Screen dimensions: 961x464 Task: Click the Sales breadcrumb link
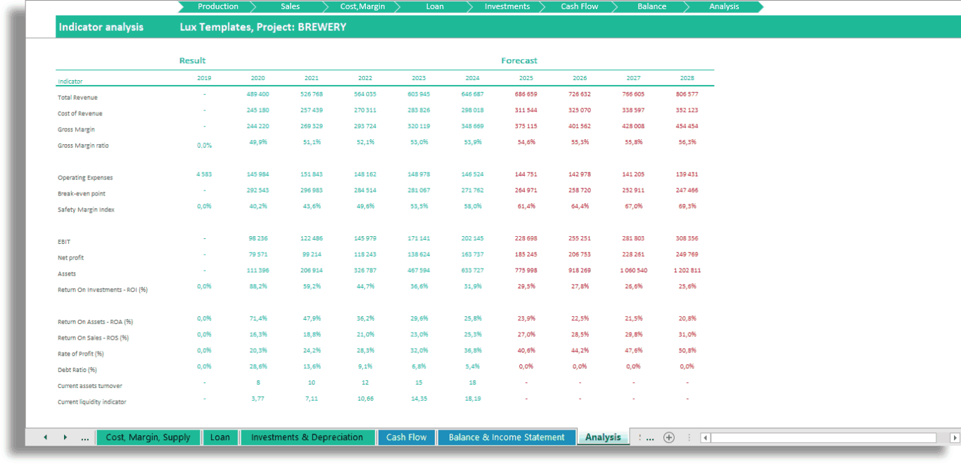tap(289, 6)
